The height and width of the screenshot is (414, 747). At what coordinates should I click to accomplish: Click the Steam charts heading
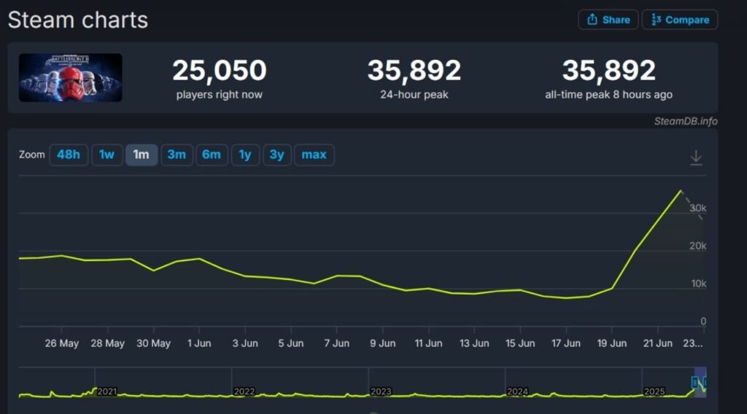click(77, 20)
